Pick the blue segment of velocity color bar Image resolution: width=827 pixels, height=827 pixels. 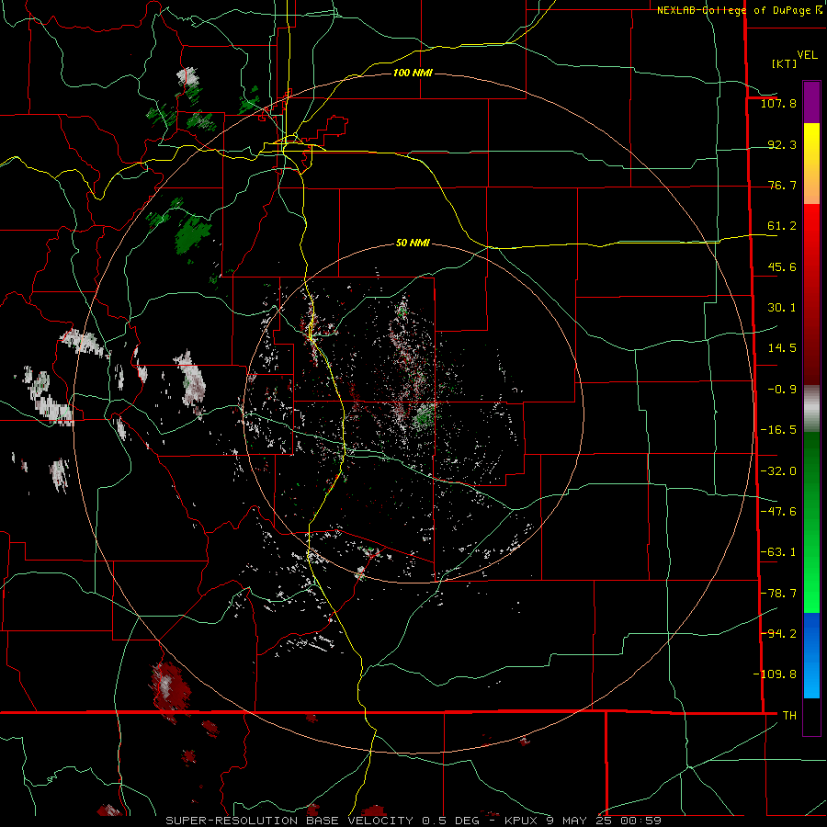tap(811, 655)
